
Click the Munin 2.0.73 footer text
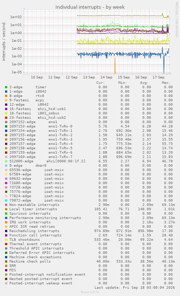click(90, 292)
